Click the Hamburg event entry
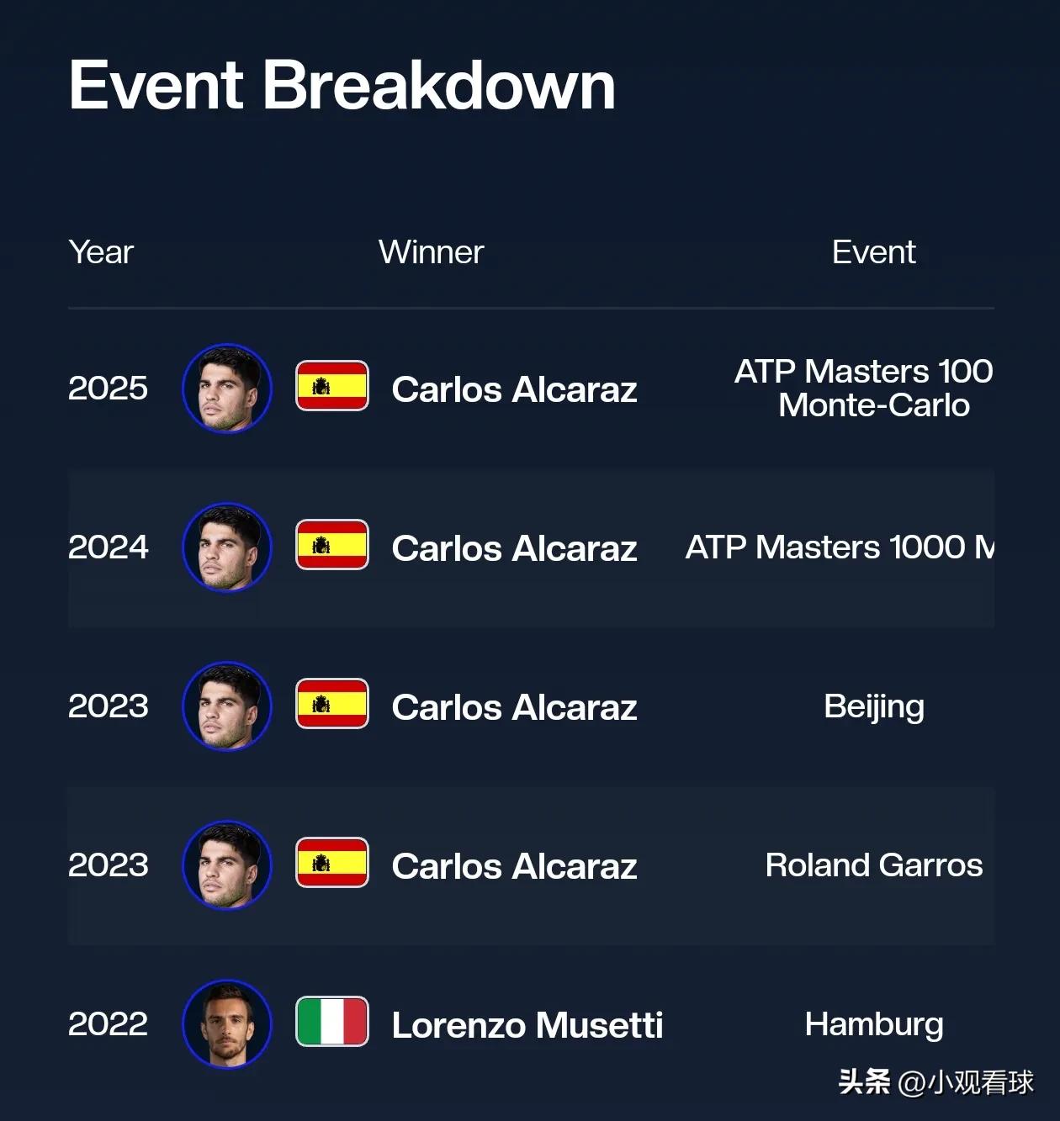This screenshot has height=1121, width=1060. tap(874, 1025)
